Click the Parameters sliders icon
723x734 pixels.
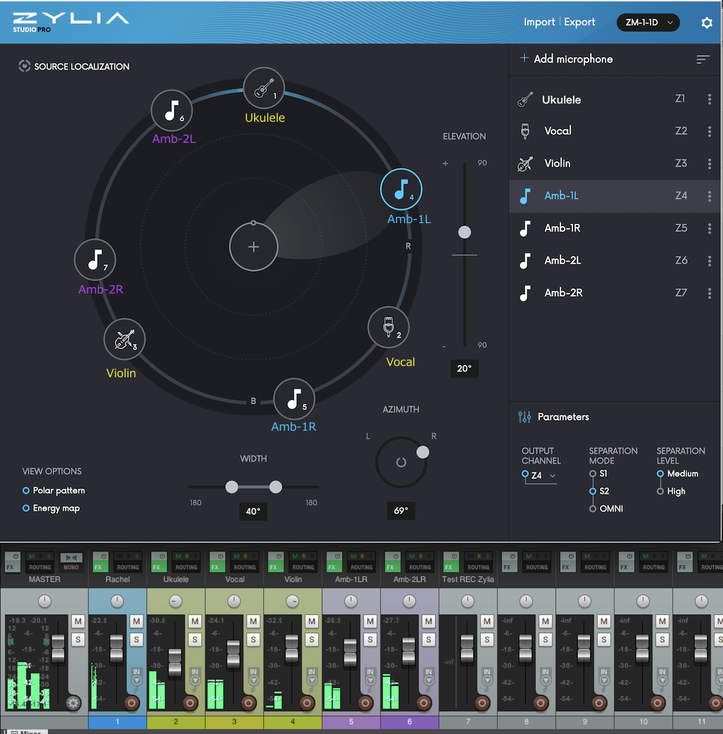[524, 417]
